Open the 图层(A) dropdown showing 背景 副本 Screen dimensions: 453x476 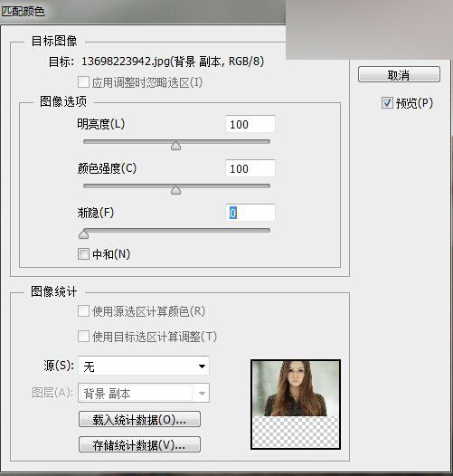tap(144, 393)
